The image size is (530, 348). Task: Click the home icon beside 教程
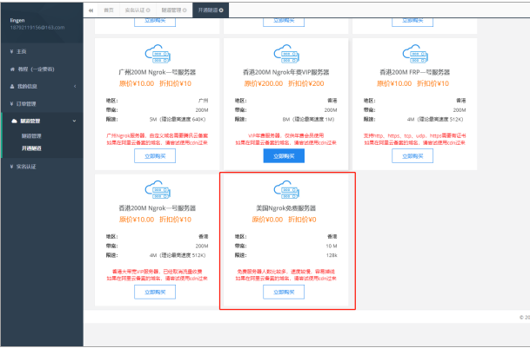coord(12,69)
